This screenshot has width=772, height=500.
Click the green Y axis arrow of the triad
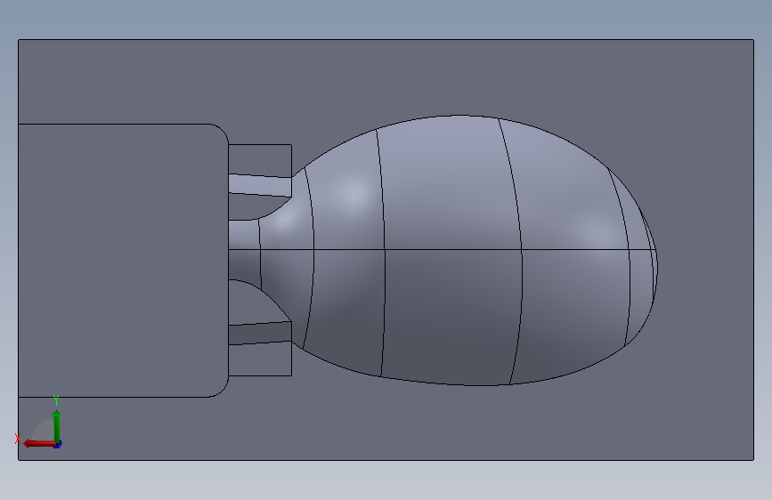[57, 426]
